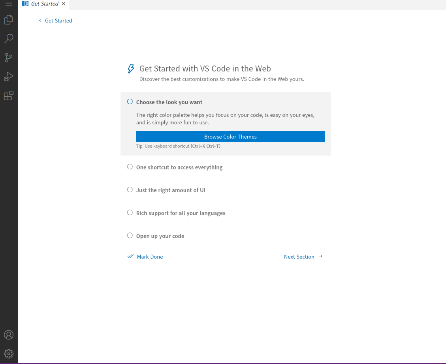Screen dimensions: 446x364
Task: Expand 'Rich support for all your languages' step
Action: [181, 213]
